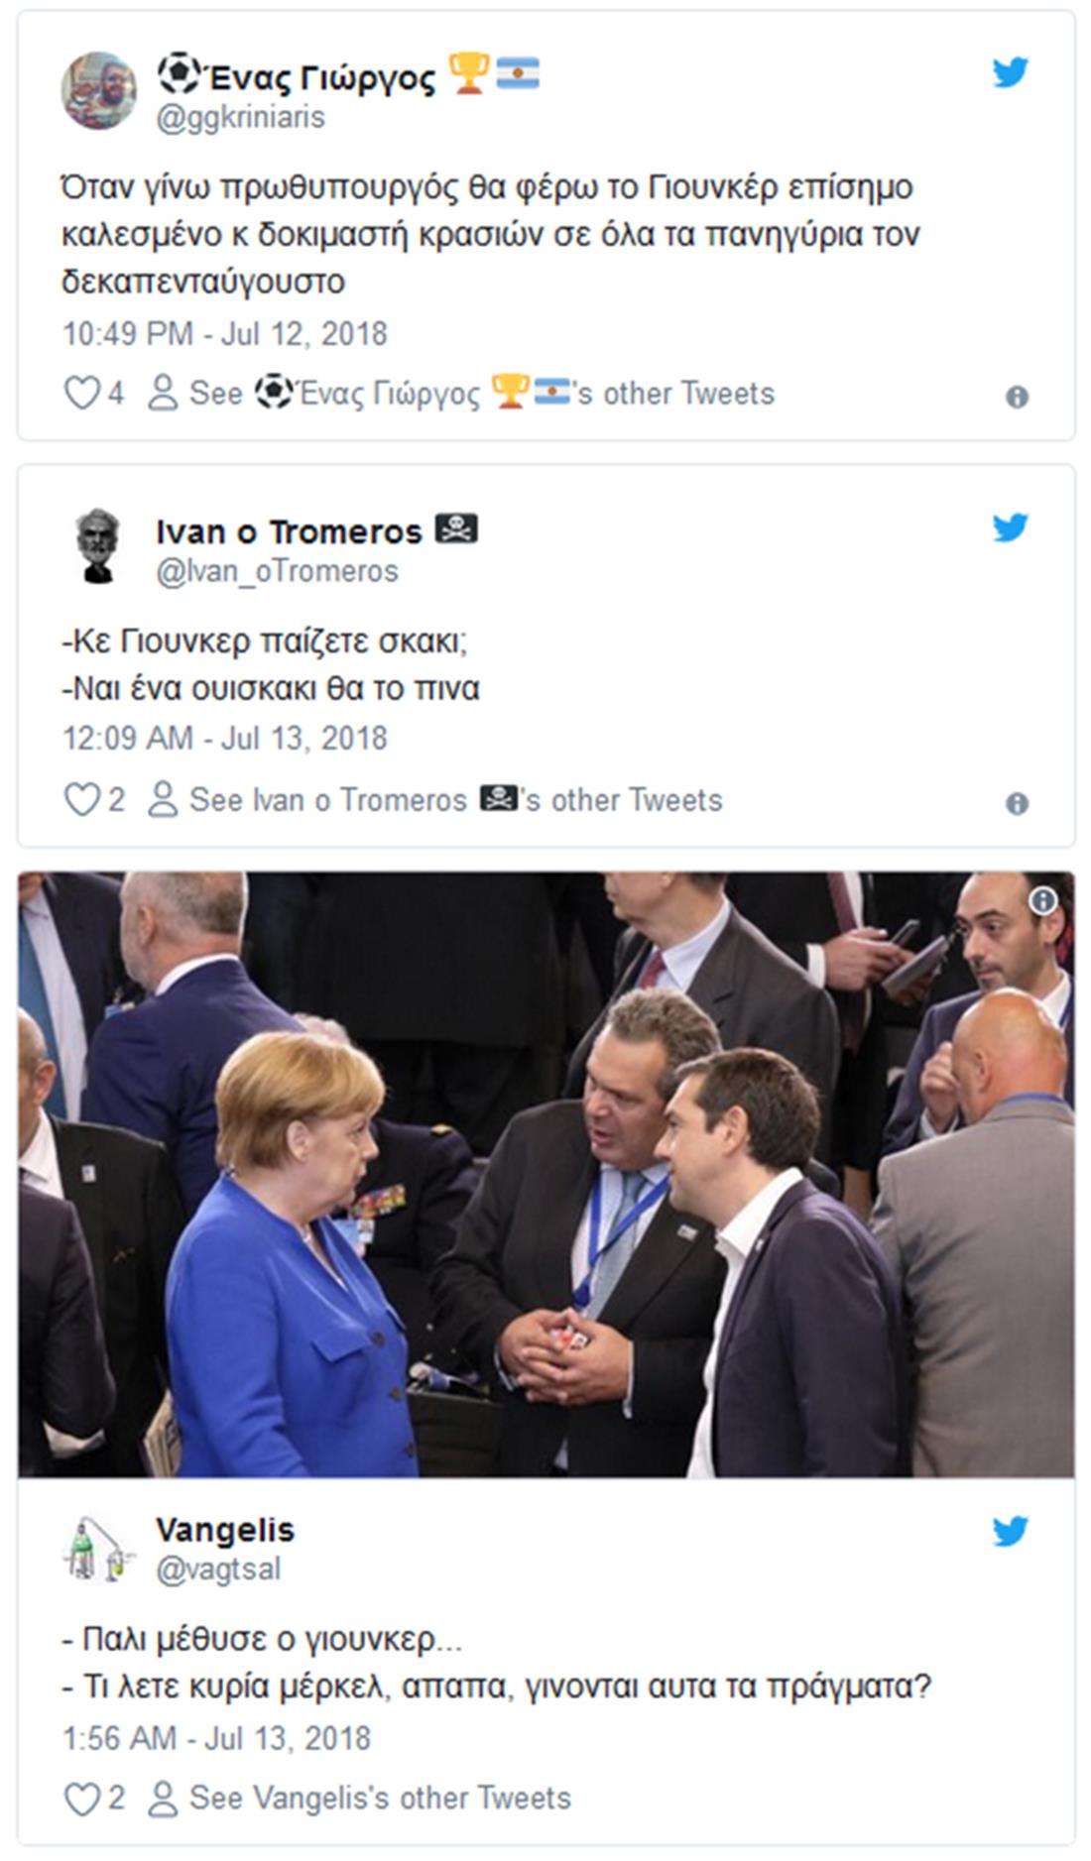
Task: Open info icon on Ivan o Tromeros tweet
Action: click(1017, 804)
